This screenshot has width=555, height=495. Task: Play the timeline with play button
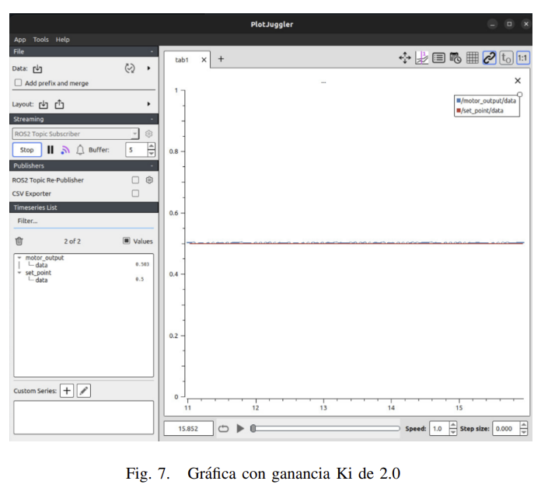tap(240, 428)
